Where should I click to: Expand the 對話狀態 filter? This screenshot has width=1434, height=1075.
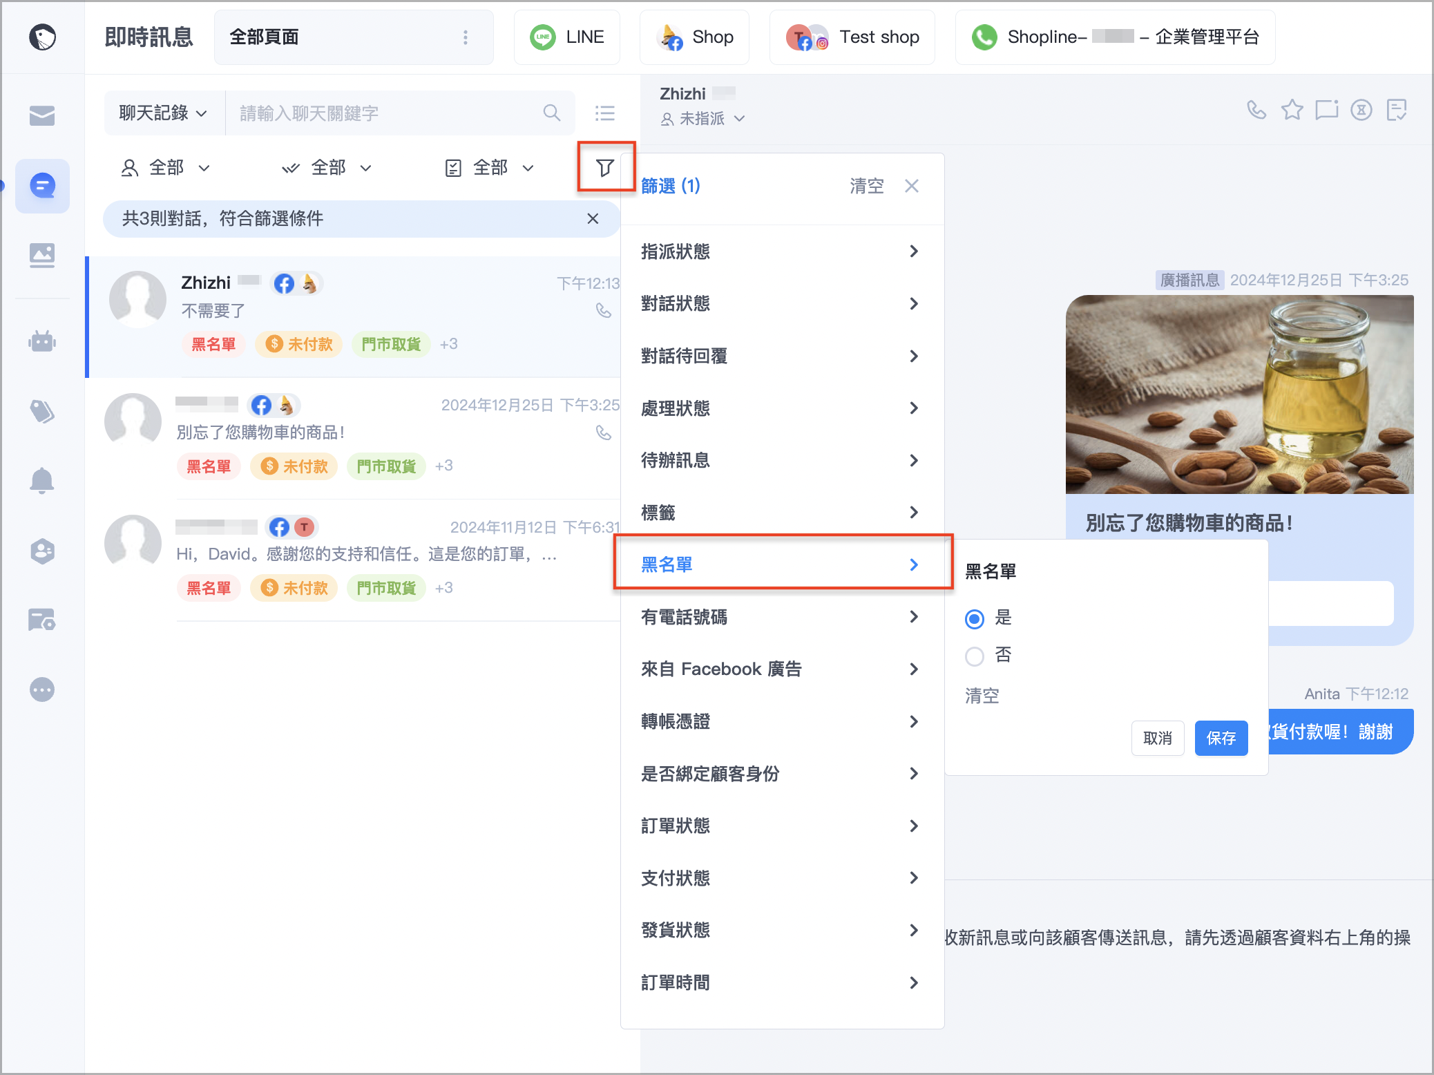tap(781, 303)
